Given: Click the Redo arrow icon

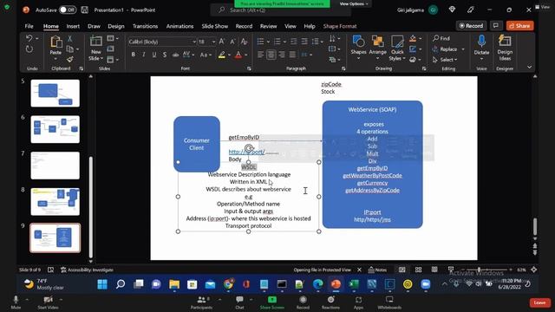Looking at the screenshot, I should point(29,49).
